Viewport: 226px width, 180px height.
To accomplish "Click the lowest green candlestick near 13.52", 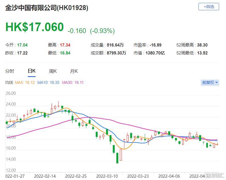I will click(x=117, y=158).
